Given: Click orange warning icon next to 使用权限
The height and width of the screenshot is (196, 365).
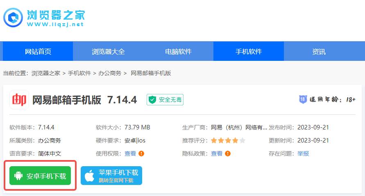Looking at the screenshot, I should click(x=141, y=154).
